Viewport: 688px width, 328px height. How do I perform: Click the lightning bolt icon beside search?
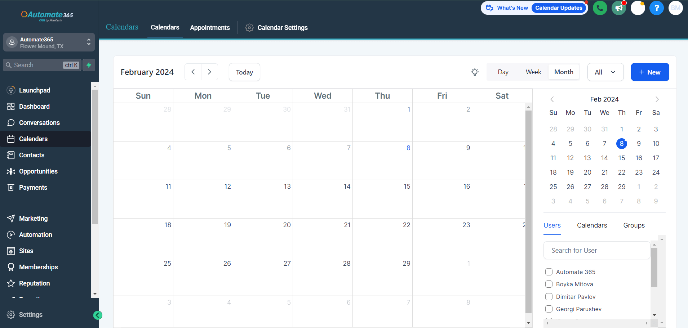(x=89, y=65)
